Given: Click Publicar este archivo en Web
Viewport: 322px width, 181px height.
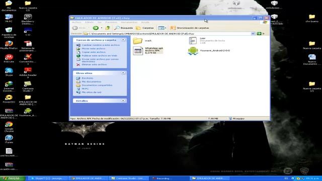Looking at the screenshot, I should coord(100,56).
